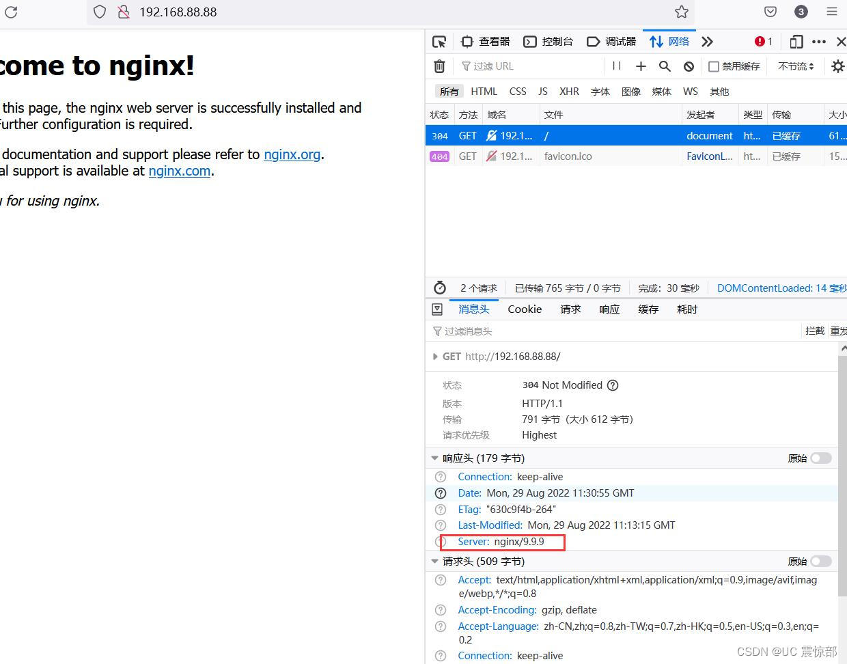Open help icon for Accept-Encoding header

[x=441, y=610]
